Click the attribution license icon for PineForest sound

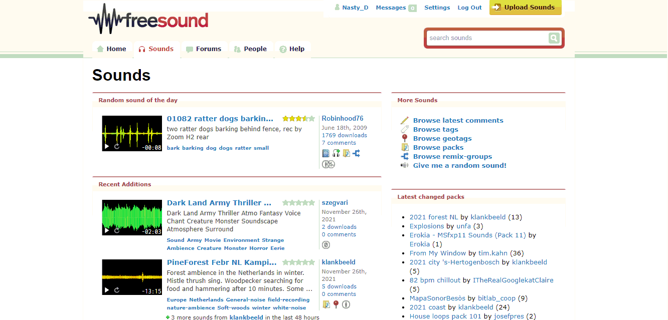(x=346, y=304)
